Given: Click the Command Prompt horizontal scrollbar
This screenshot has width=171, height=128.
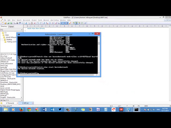Looking at the screenshot, I should pyautogui.click(x=58, y=75).
